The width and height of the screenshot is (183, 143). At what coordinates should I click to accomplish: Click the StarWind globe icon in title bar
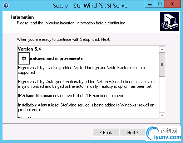6,5
